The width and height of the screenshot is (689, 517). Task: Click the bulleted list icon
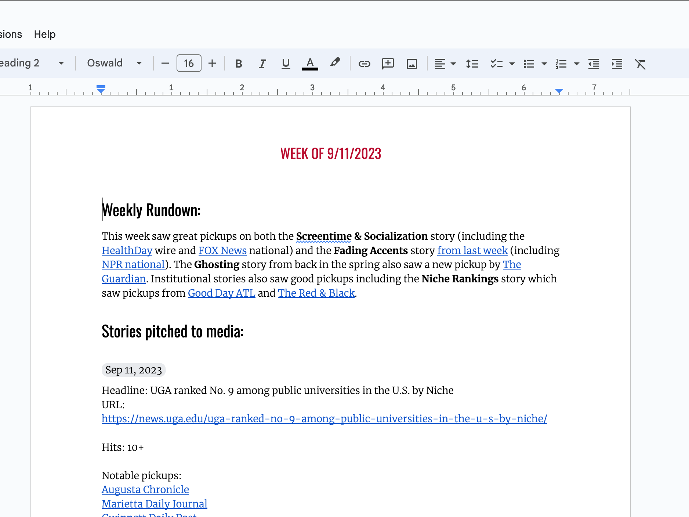[x=529, y=64]
